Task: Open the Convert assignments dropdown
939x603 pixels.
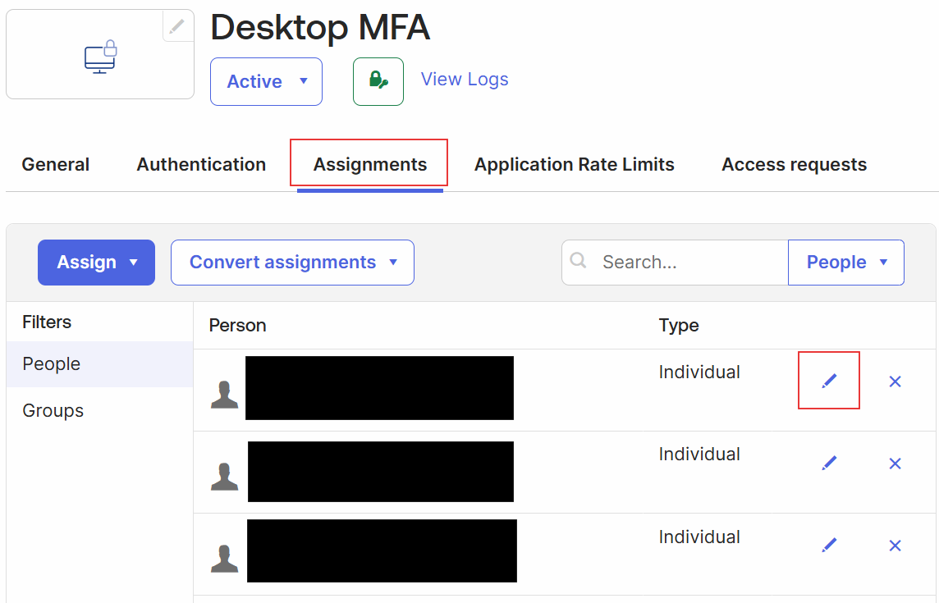Action: pos(292,262)
